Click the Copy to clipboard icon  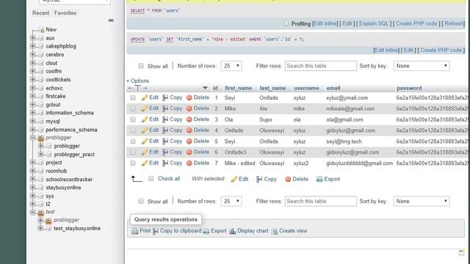[156, 231]
